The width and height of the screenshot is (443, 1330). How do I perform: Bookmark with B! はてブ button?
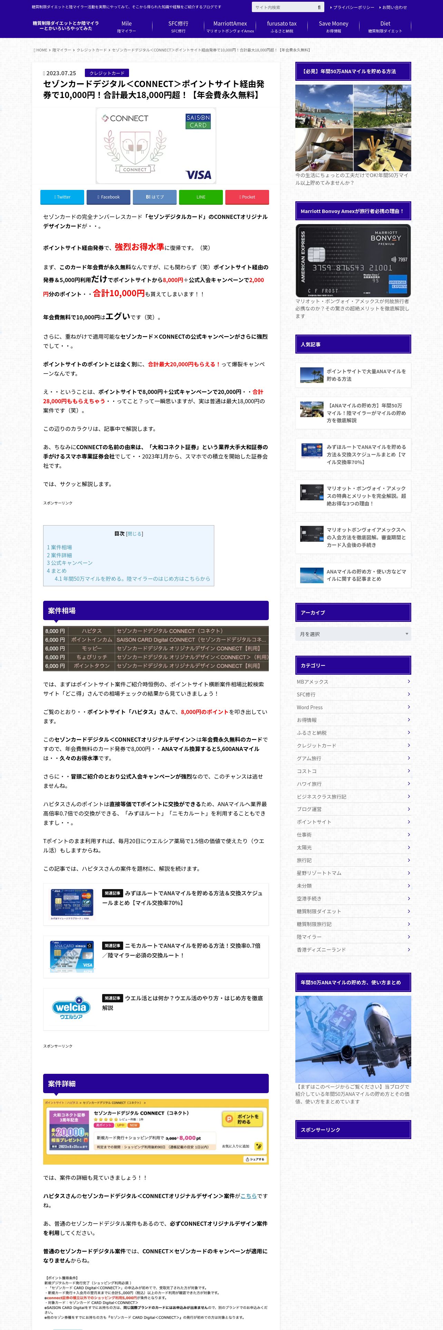(x=154, y=197)
